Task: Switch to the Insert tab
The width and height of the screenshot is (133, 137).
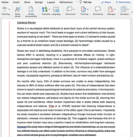Action: pyautogui.click(x=16, y=2)
